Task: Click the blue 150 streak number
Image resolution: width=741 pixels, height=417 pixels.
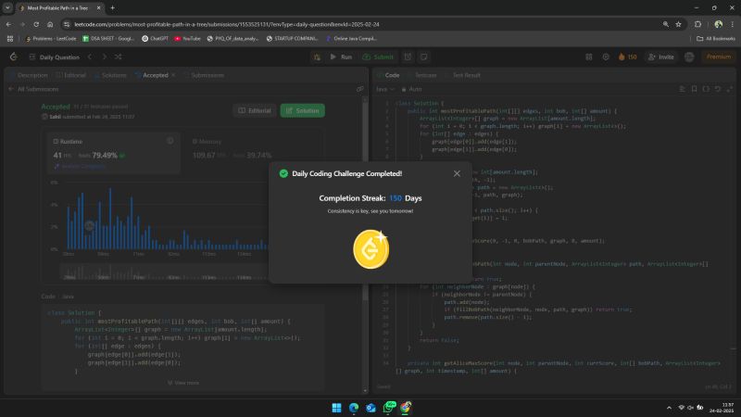Action: (x=396, y=198)
